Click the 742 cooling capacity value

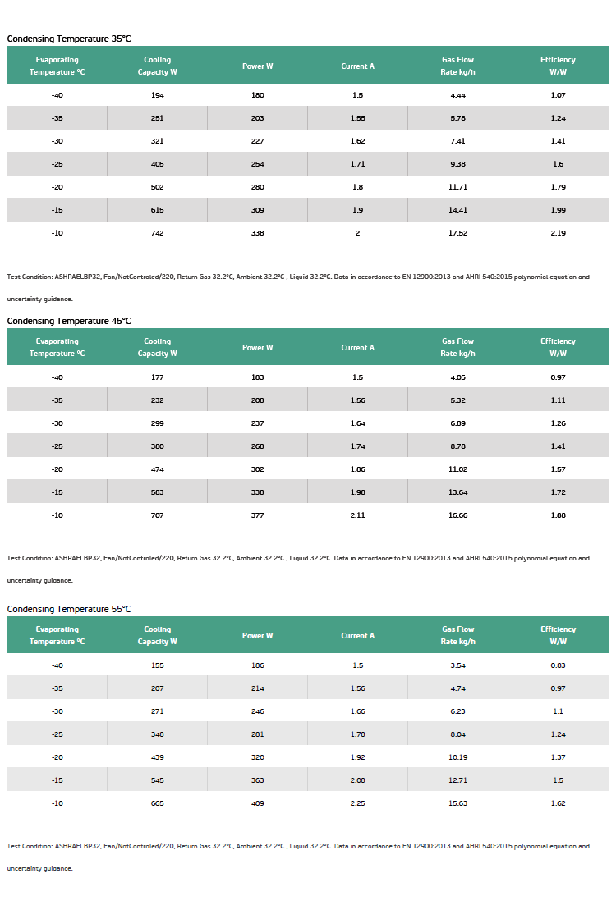(x=157, y=233)
